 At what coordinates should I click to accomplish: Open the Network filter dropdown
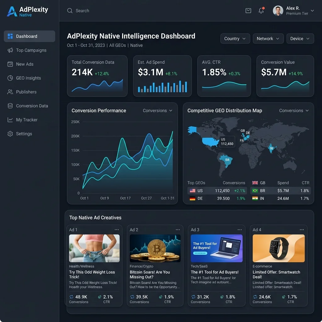(x=268, y=39)
